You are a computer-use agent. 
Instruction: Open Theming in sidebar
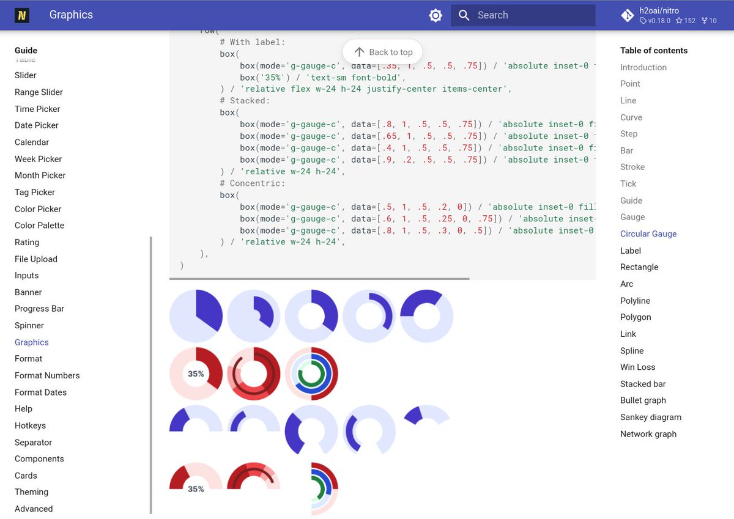[31, 492]
